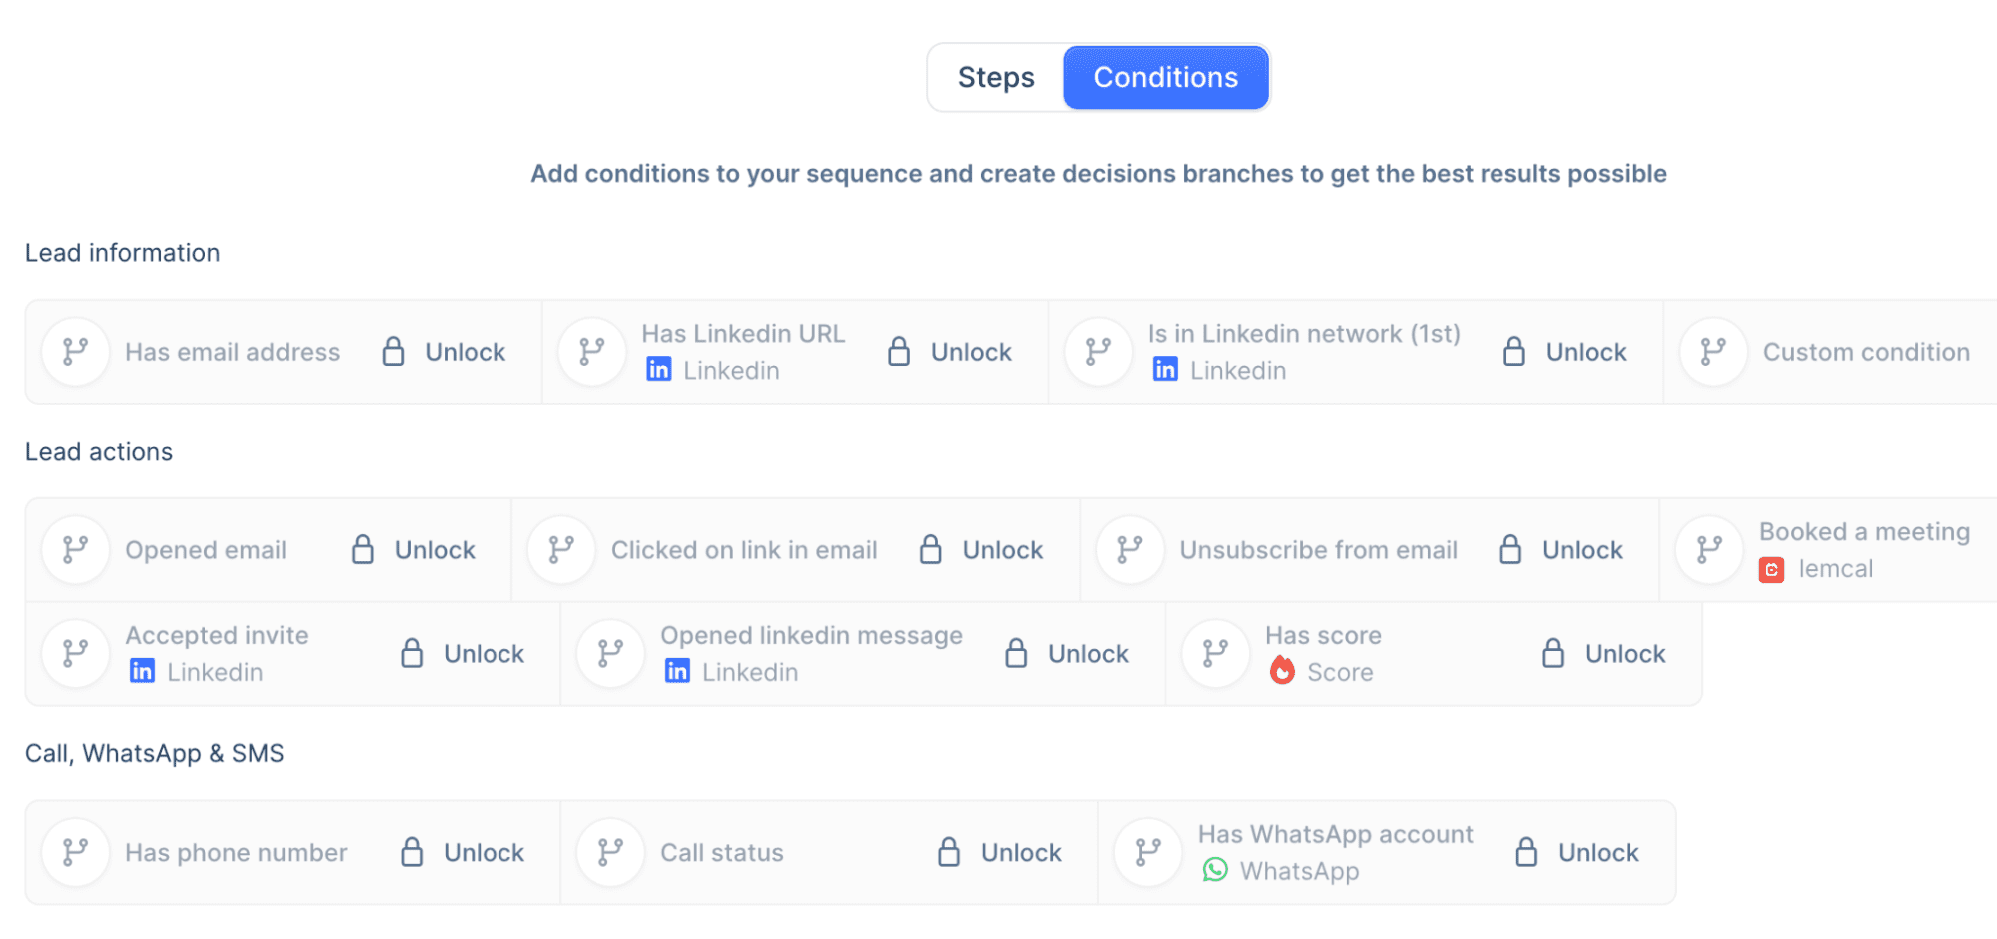
Task: Click branch icon beside Has email address
Action: [75, 352]
